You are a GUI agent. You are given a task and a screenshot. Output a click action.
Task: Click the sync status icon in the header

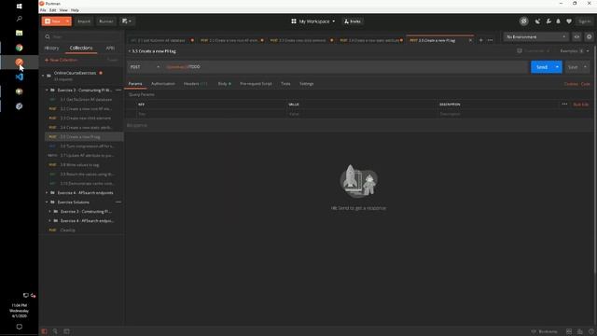(523, 21)
